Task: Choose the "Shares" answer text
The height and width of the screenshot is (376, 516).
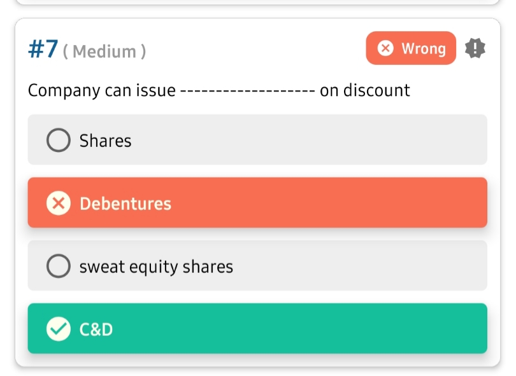Action: 105,141
